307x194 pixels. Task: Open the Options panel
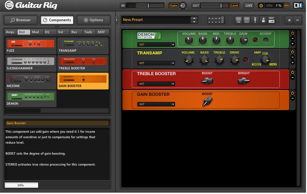[x=93, y=20]
